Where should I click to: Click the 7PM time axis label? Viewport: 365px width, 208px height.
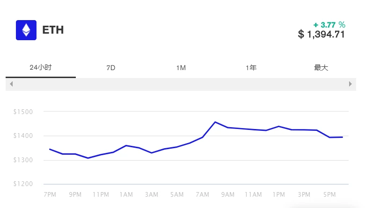(x=49, y=194)
